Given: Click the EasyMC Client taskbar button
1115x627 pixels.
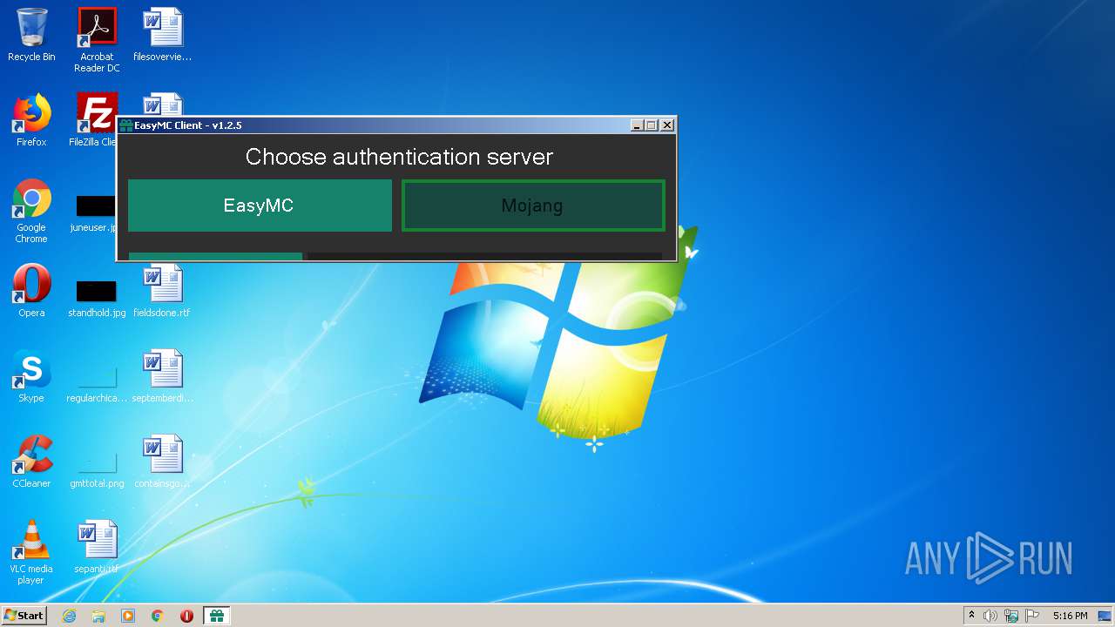Looking at the screenshot, I should [x=217, y=616].
